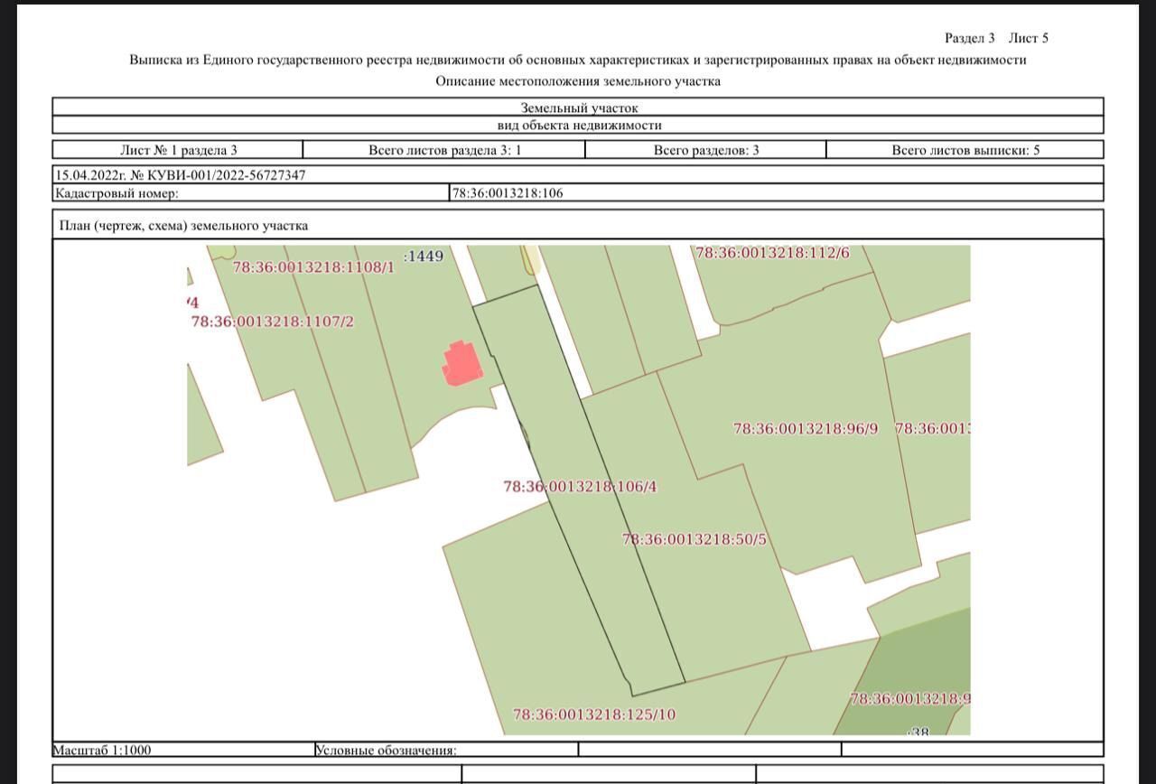Click the map label "78:36:0013218:1108/1"
Image resolution: width=1156 pixels, height=784 pixels.
(x=313, y=267)
